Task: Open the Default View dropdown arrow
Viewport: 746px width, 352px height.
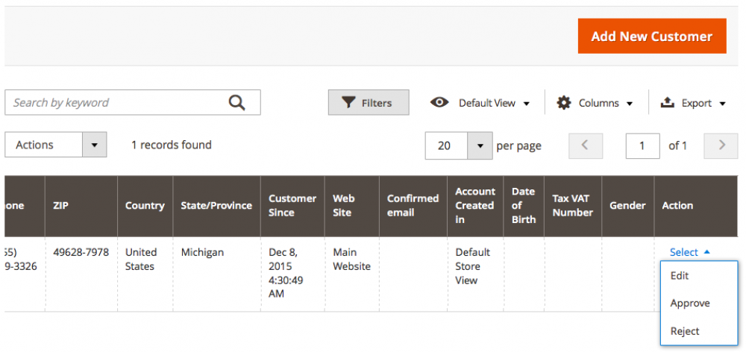Action: click(527, 104)
